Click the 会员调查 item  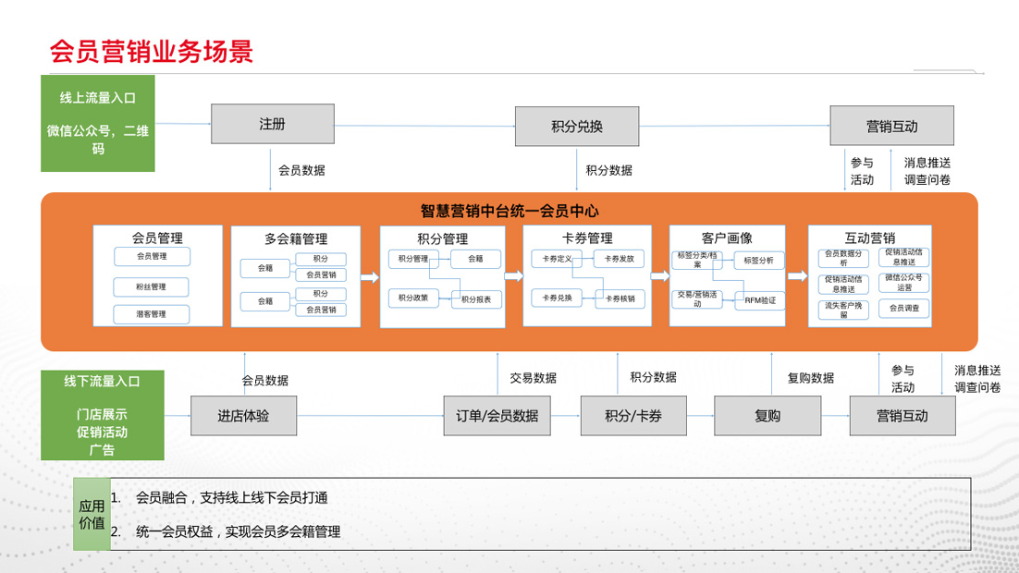pos(903,308)
